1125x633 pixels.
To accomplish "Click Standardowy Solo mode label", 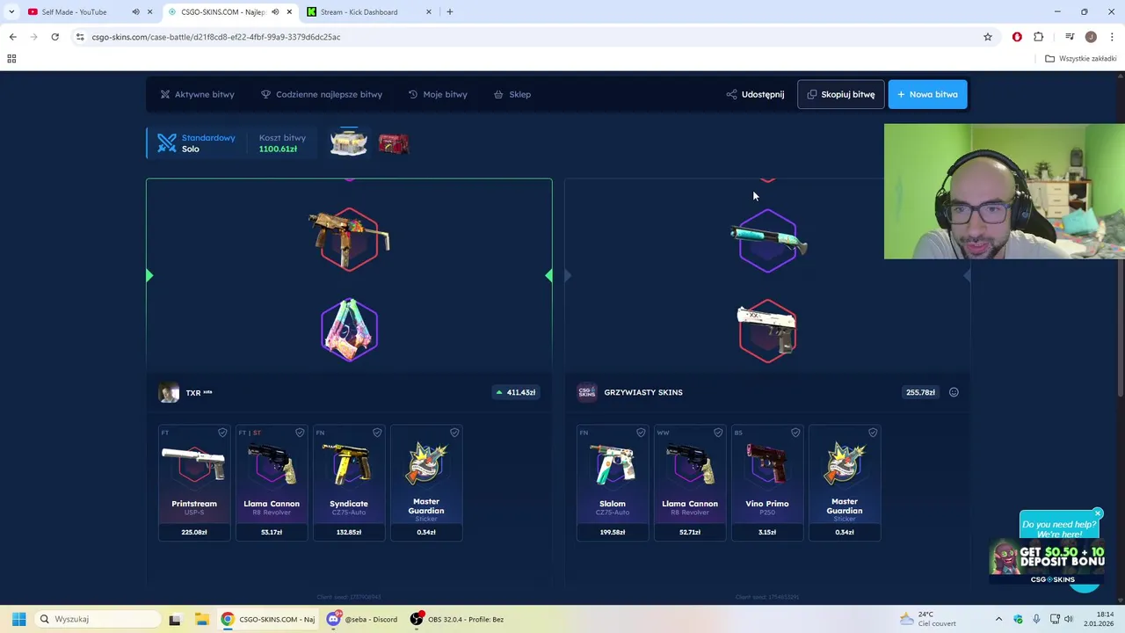I will click(198, 143).
